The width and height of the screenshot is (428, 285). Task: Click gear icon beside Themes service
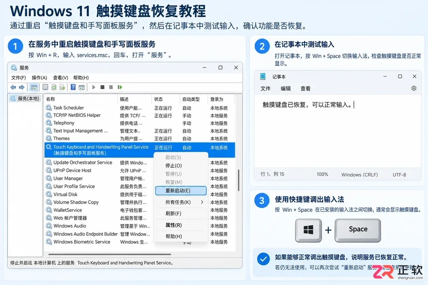tap(49, 138)
